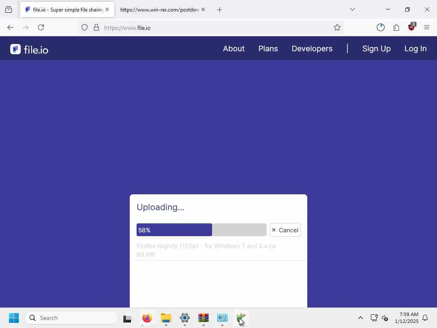The height and width of the screenshot is (328, 437).
Task: Open the network status tray icon
Action: tap(374, 318)
